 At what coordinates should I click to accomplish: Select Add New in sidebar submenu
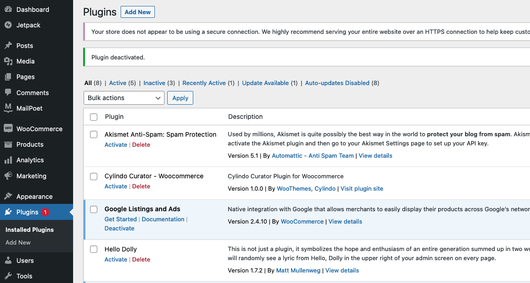coord(18,242)
